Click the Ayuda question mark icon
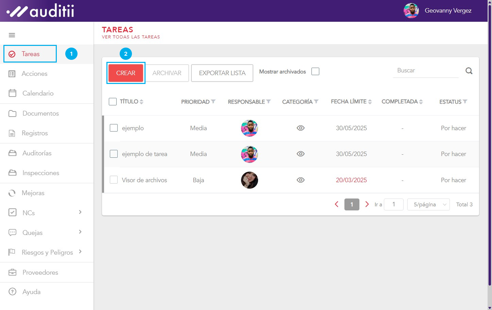The height and width of the screenshot is (310, 492). 13,292
